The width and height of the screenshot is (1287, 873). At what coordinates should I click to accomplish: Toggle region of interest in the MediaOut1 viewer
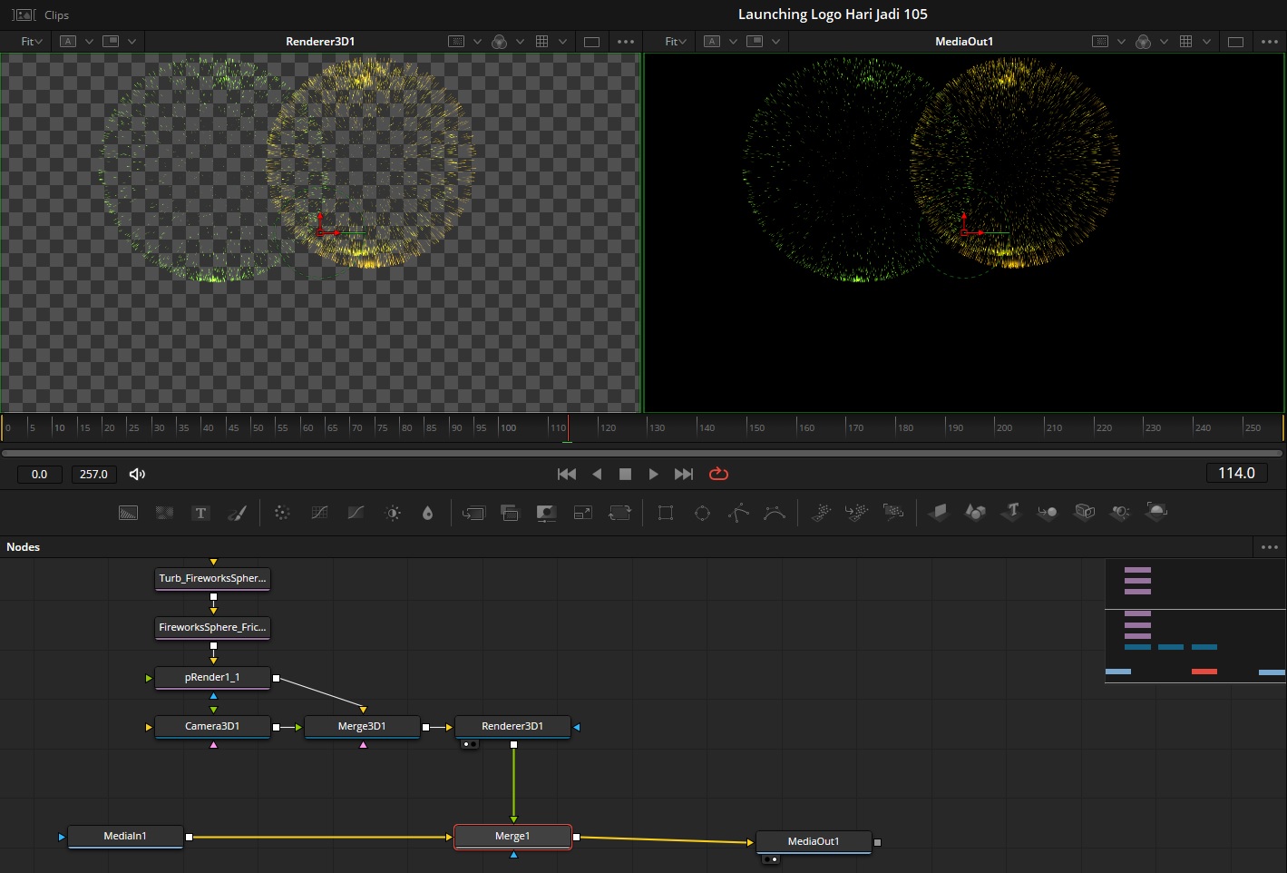1100,42
